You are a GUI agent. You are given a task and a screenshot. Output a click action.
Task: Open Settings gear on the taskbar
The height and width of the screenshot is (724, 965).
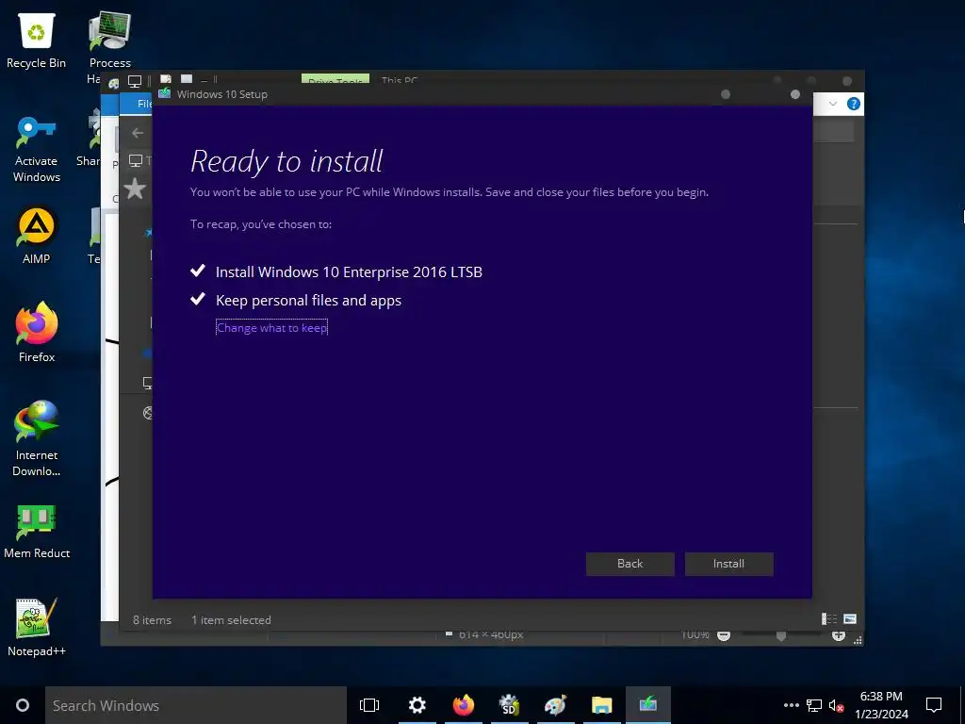[417, 705]
